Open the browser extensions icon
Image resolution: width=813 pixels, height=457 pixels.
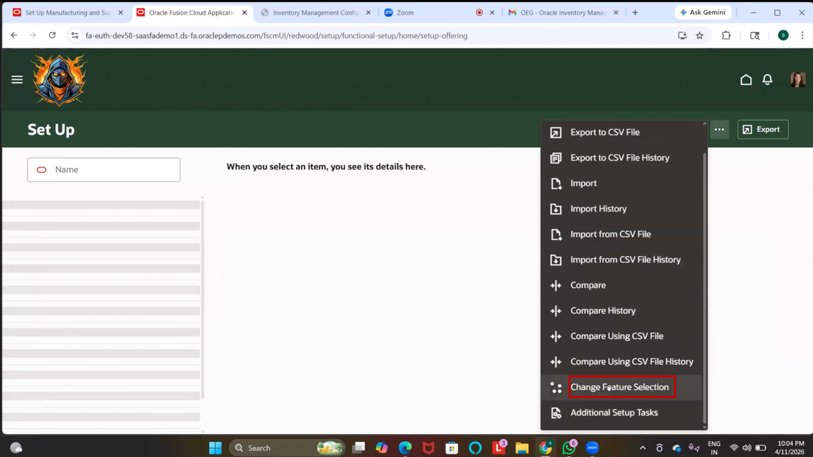point(726,36)
